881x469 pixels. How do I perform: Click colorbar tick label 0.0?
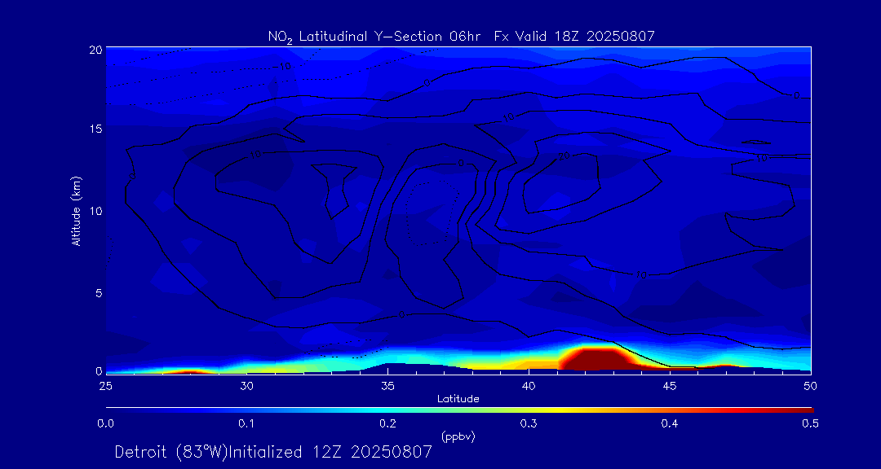click(106, 424)
